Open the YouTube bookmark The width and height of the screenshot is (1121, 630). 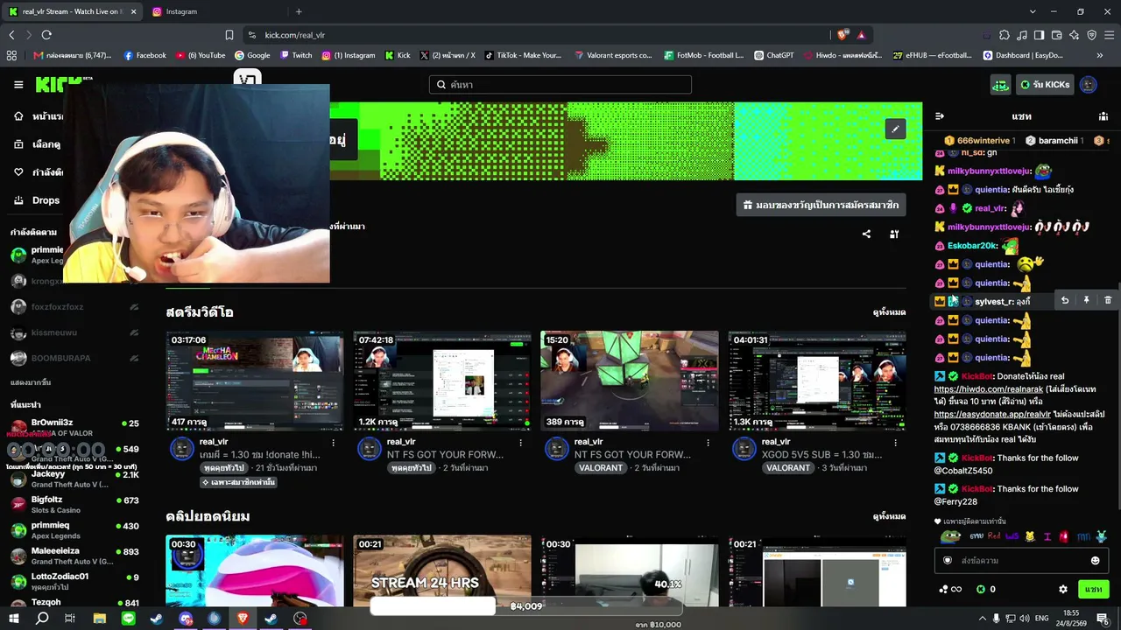coord(201,55)
